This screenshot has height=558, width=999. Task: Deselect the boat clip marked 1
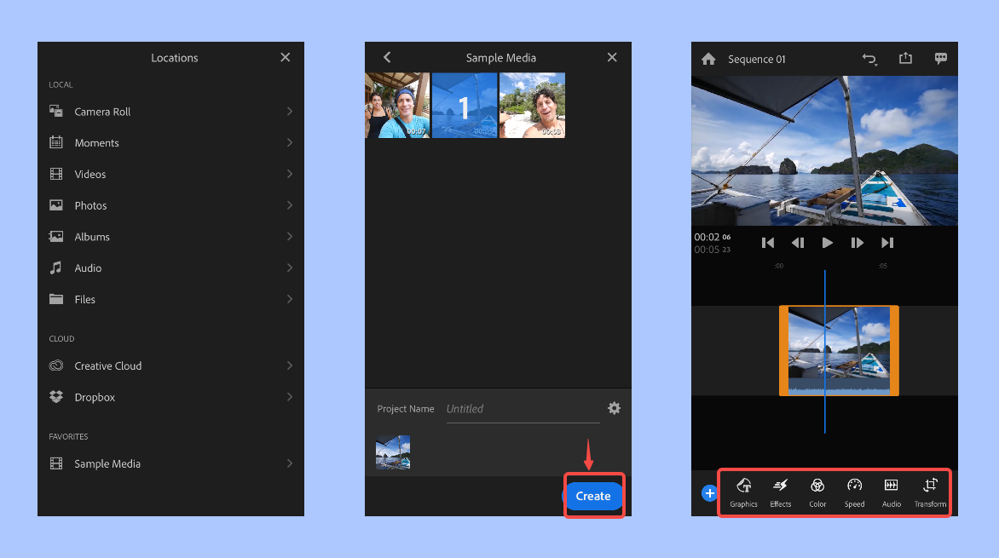pos(465,105)
